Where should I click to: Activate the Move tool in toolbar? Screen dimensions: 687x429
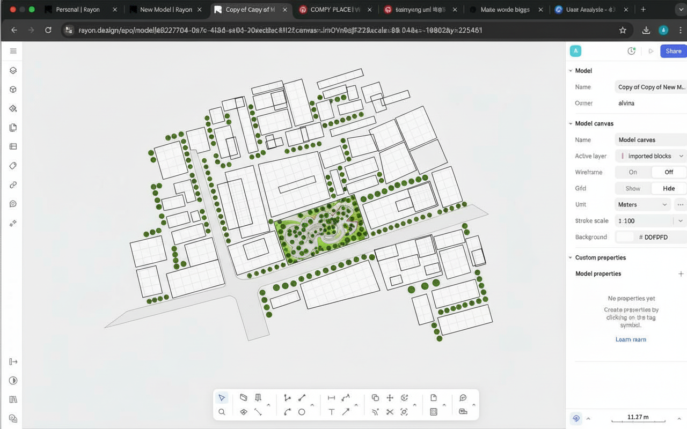(x=390, y=398)
